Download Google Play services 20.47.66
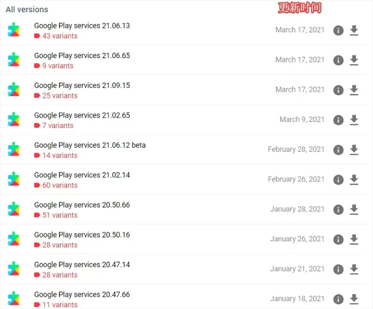Image resolution: width=373 pixels, height=309 pixels. (354, 299)
